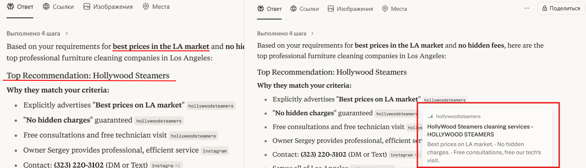Switch to Ссылки tab in left panel
Viewport: 586px width, 168px height.
point(58,7)
